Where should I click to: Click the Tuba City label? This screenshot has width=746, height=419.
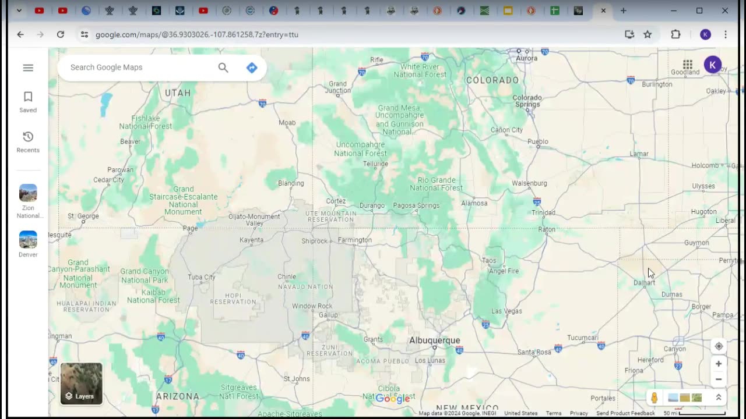point(202,277)
